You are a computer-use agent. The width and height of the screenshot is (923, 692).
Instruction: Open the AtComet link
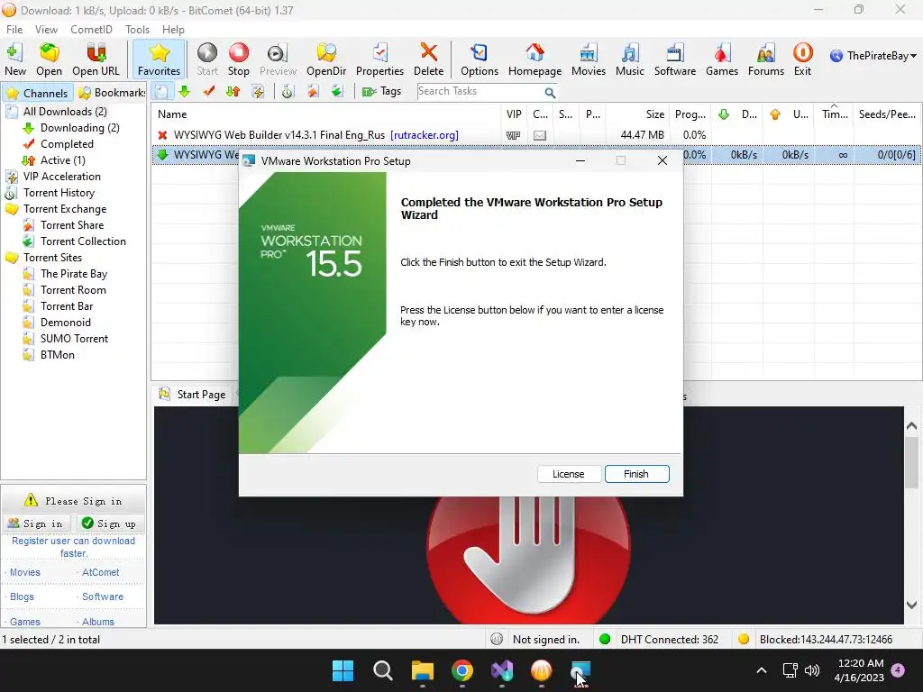pyautogui.click(x=100, y=572)
